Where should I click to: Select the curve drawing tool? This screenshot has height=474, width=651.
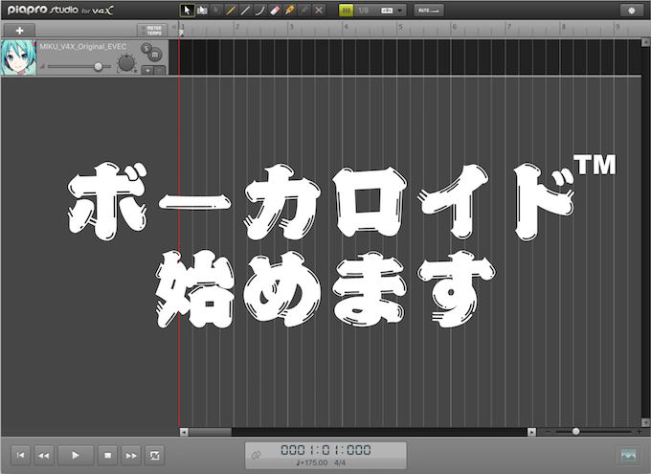(259, 10)
